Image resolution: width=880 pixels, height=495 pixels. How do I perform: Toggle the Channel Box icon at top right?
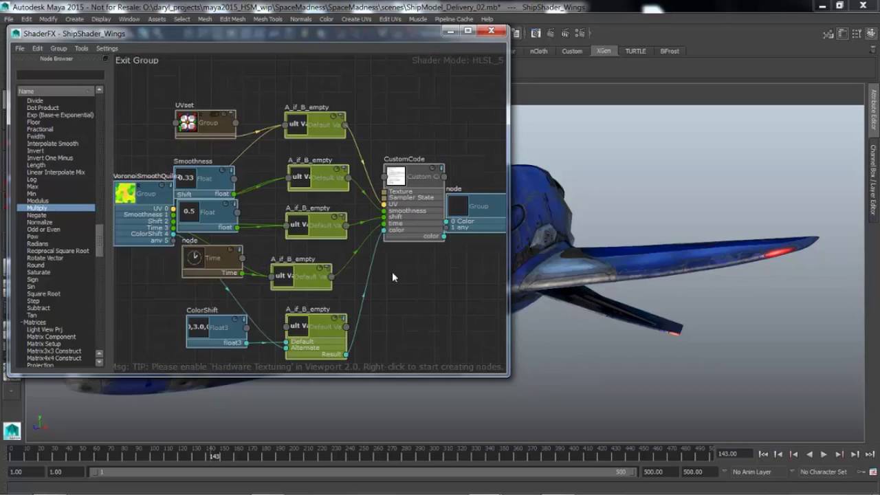tap(871, 33)
